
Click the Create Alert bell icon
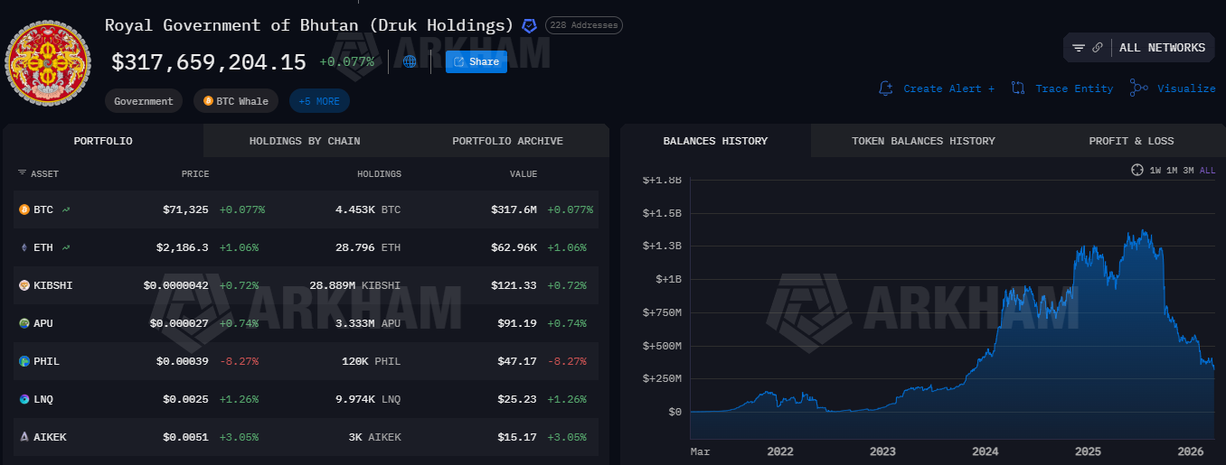886,88
